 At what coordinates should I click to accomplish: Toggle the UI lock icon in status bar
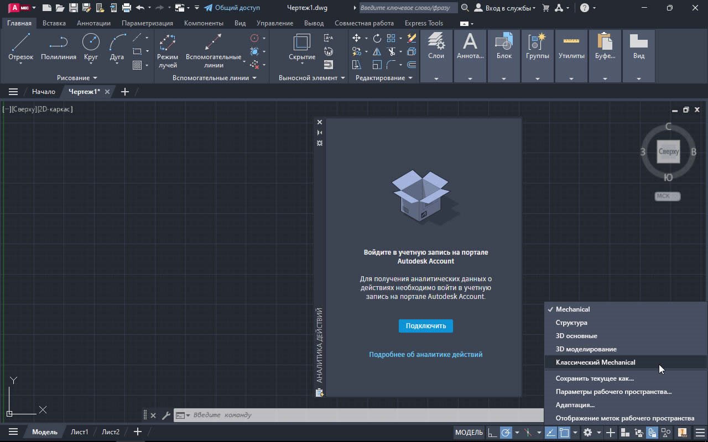coord(652,433)
